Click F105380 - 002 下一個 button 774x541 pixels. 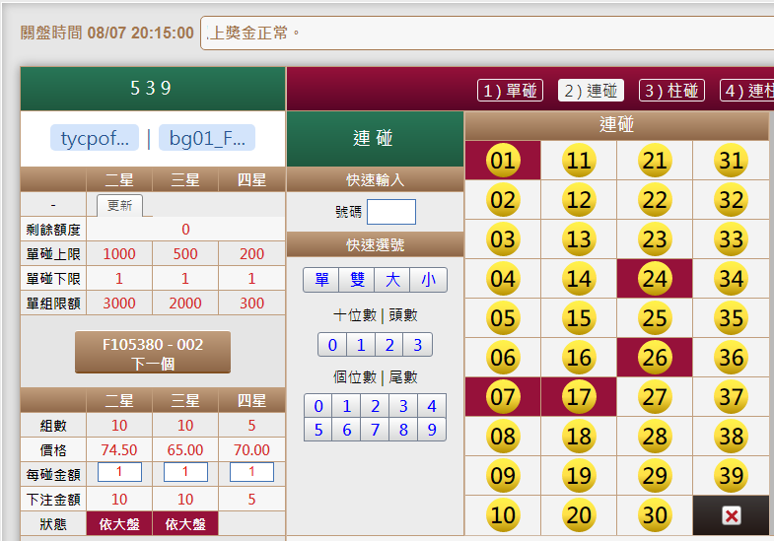[x=153, y=352]
